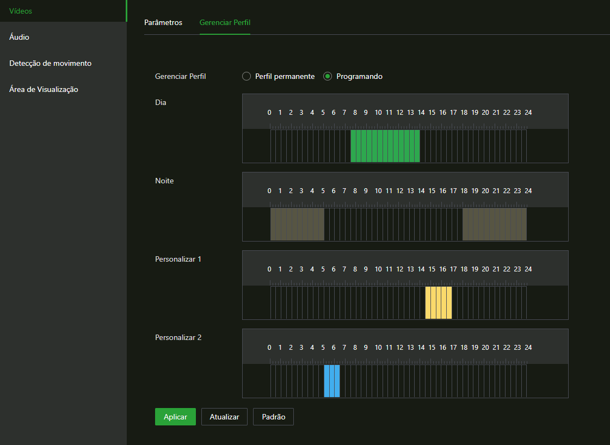The height and width of the screenshot is (445, 610).
Task: Click Gerenciar Perfil label beside the radio options
Action: pos(181,76)
